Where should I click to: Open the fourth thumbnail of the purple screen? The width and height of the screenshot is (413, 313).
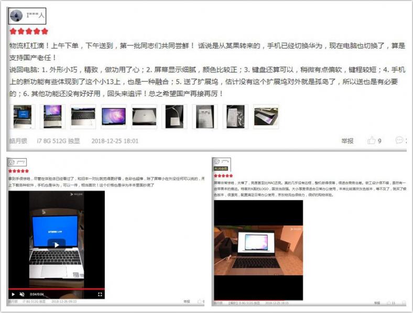click(x=114, y=116)
